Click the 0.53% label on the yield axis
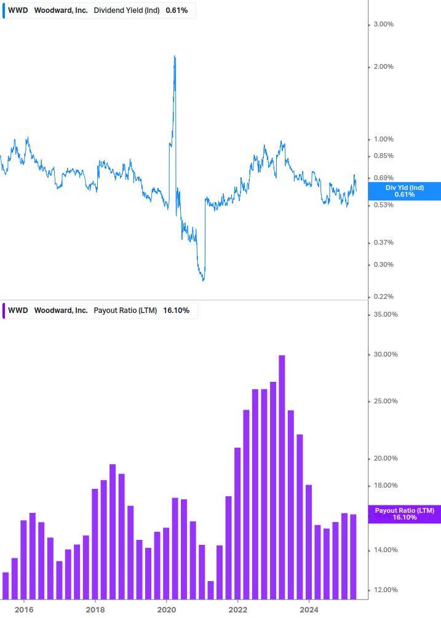This screenshot has width=441, height=618. [x=383, y=205]
